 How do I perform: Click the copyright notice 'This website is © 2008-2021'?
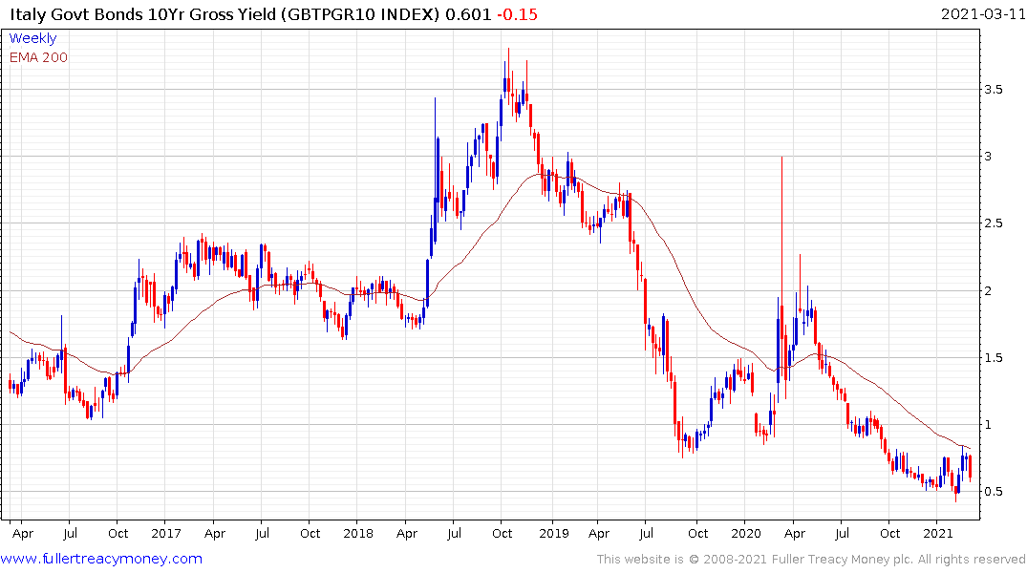[681, 560]
